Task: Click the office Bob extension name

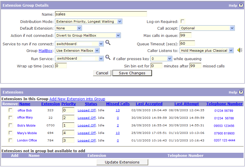Action: [25, 110]
